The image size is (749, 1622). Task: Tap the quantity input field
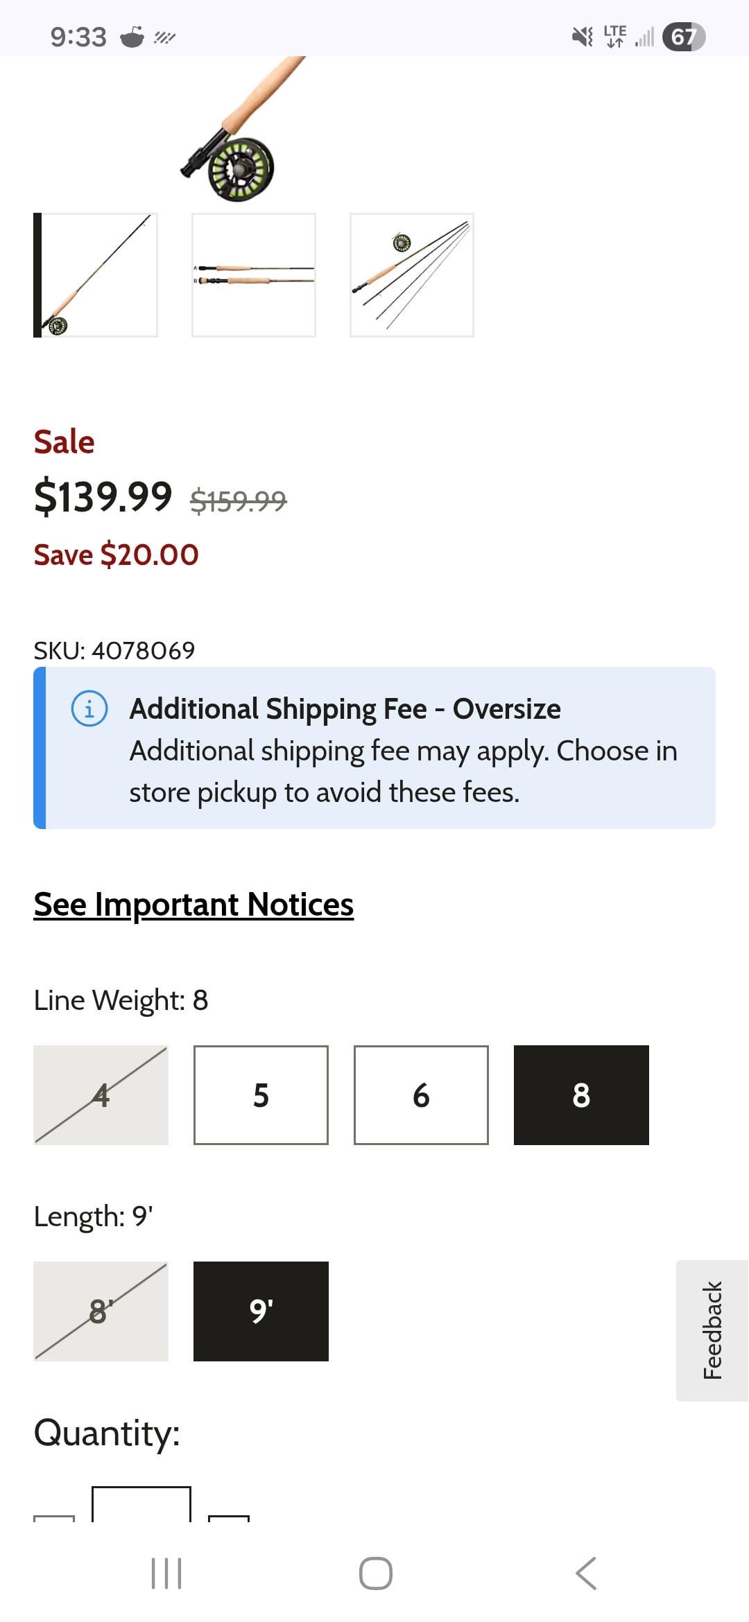coord(141,1506)
